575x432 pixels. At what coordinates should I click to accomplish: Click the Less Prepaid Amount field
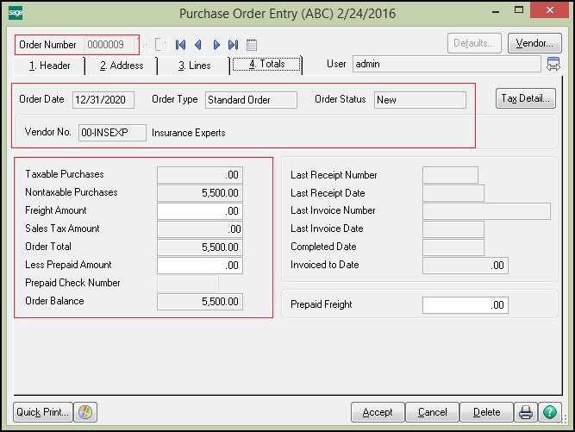click(199, 266)
